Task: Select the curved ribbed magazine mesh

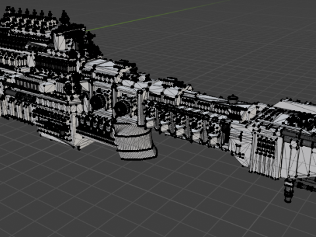Action: pyautogui.click(x=136, y=141)
